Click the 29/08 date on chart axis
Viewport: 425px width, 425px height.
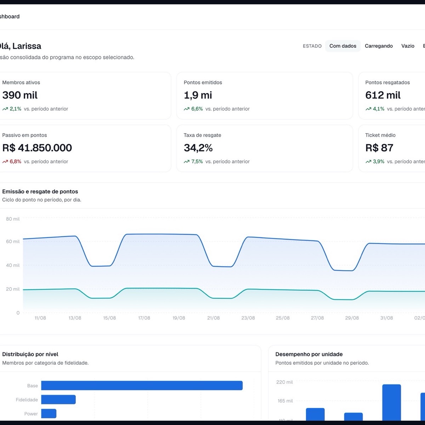pos(352,318)
